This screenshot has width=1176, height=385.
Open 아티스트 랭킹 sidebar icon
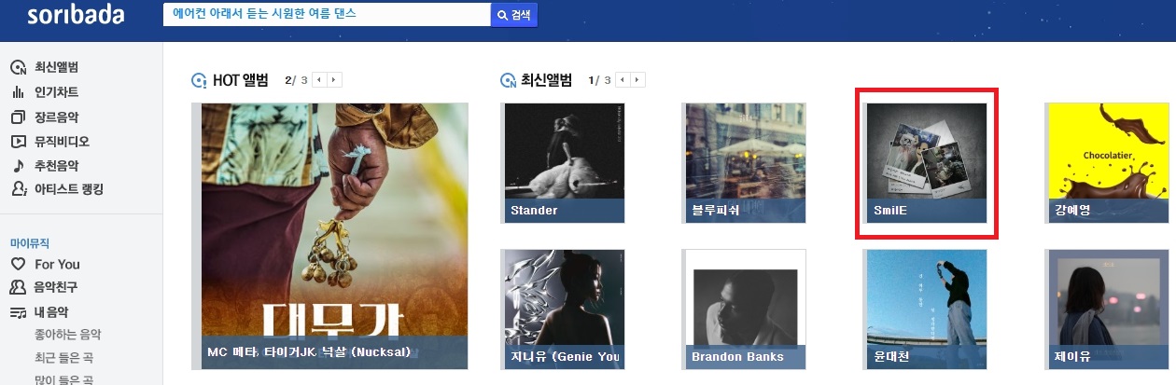(x=18, y=189)
